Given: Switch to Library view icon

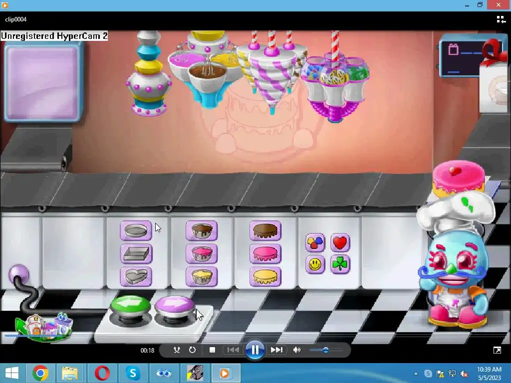Looking at the screenshot, I should click(501, 19).
